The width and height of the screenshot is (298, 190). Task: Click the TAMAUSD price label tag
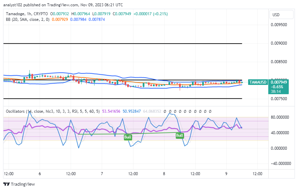coord(258,82)
